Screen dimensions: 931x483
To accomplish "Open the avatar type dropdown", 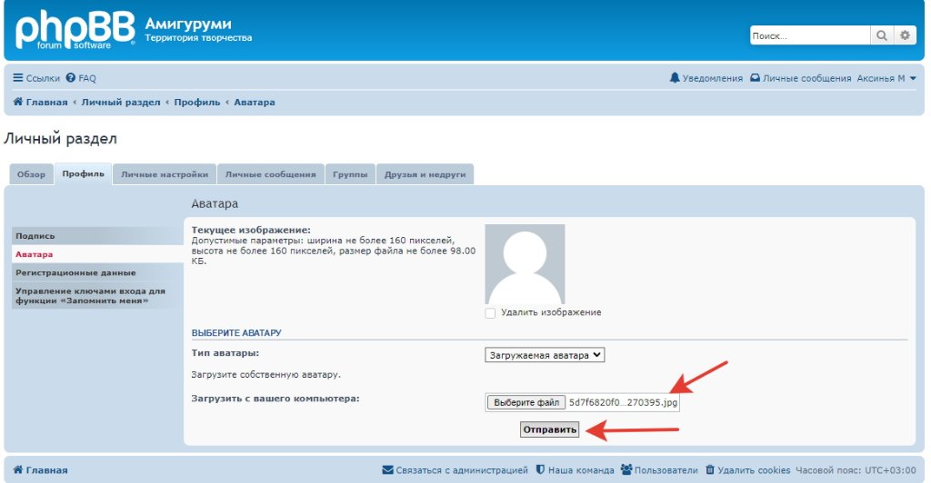I will pos(545,355).
